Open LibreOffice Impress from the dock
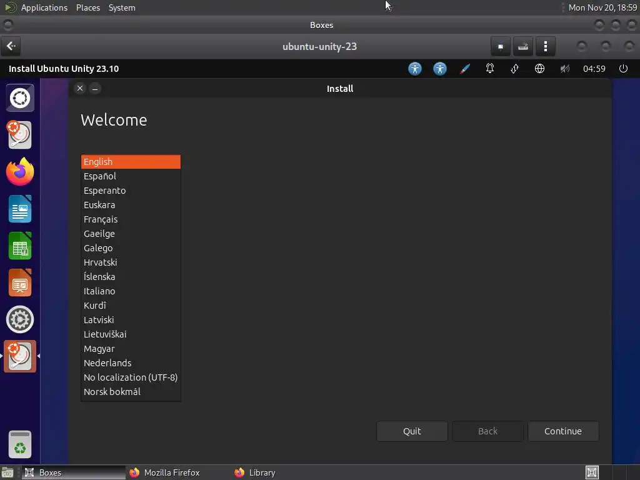640x480 pixels. pyautogui.click(x=20, y=282)
